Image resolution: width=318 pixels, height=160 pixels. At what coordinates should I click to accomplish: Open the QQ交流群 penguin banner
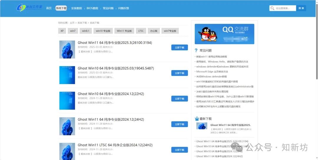coord(224,34)
